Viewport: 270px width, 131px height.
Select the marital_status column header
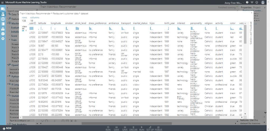(x=140, y=23)
